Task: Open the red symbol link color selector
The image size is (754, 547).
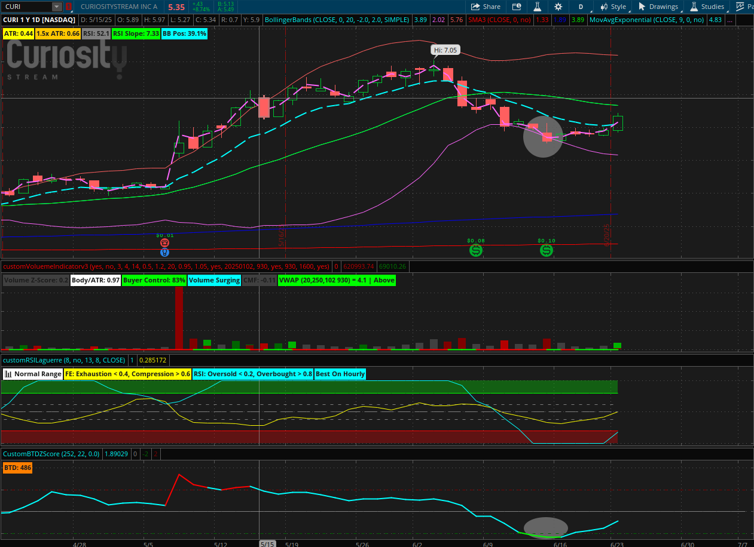Action: [68, 7]
